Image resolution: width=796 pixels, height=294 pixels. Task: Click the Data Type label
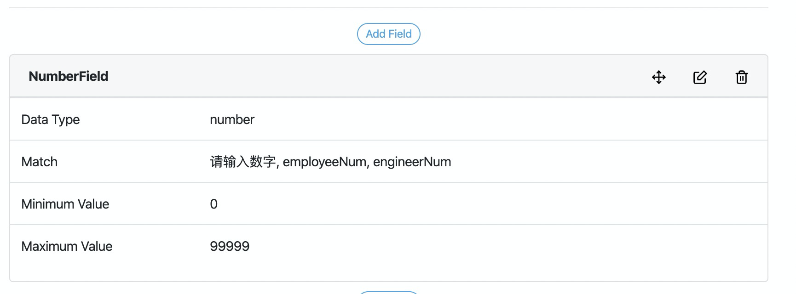(51, 119)
